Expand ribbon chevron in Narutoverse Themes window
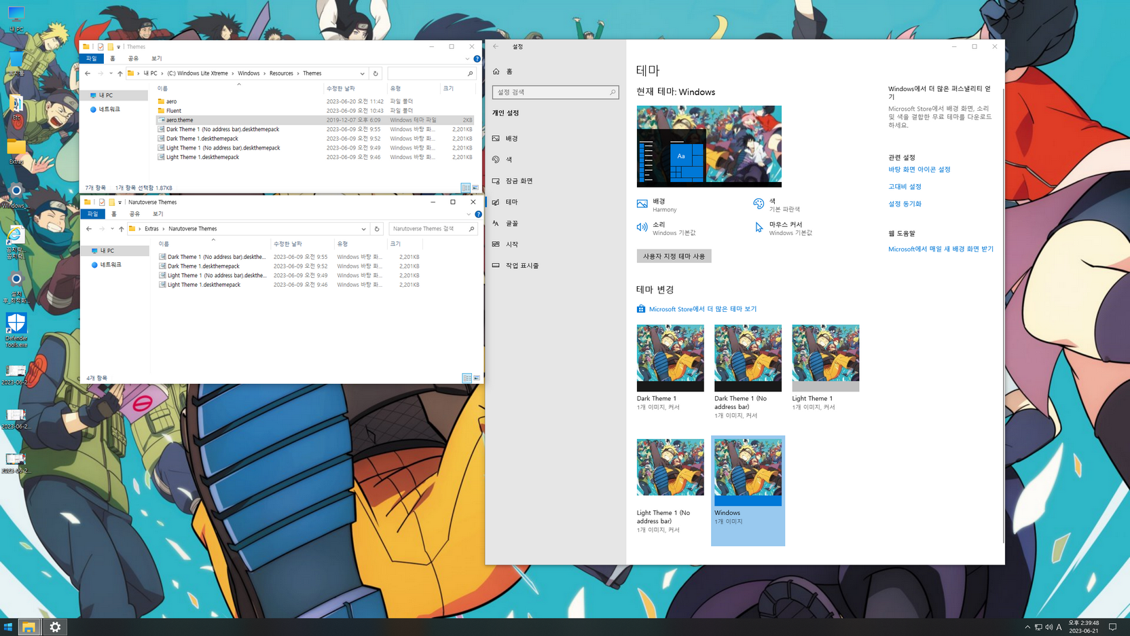This screenshot has width=1130, height=636. [469, 215]
